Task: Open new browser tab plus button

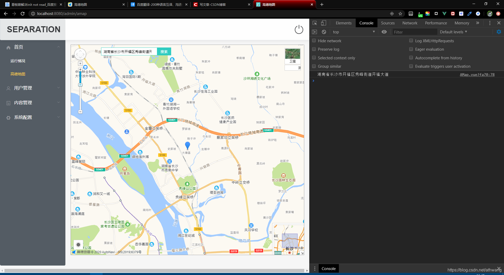Action: point(322,4)
